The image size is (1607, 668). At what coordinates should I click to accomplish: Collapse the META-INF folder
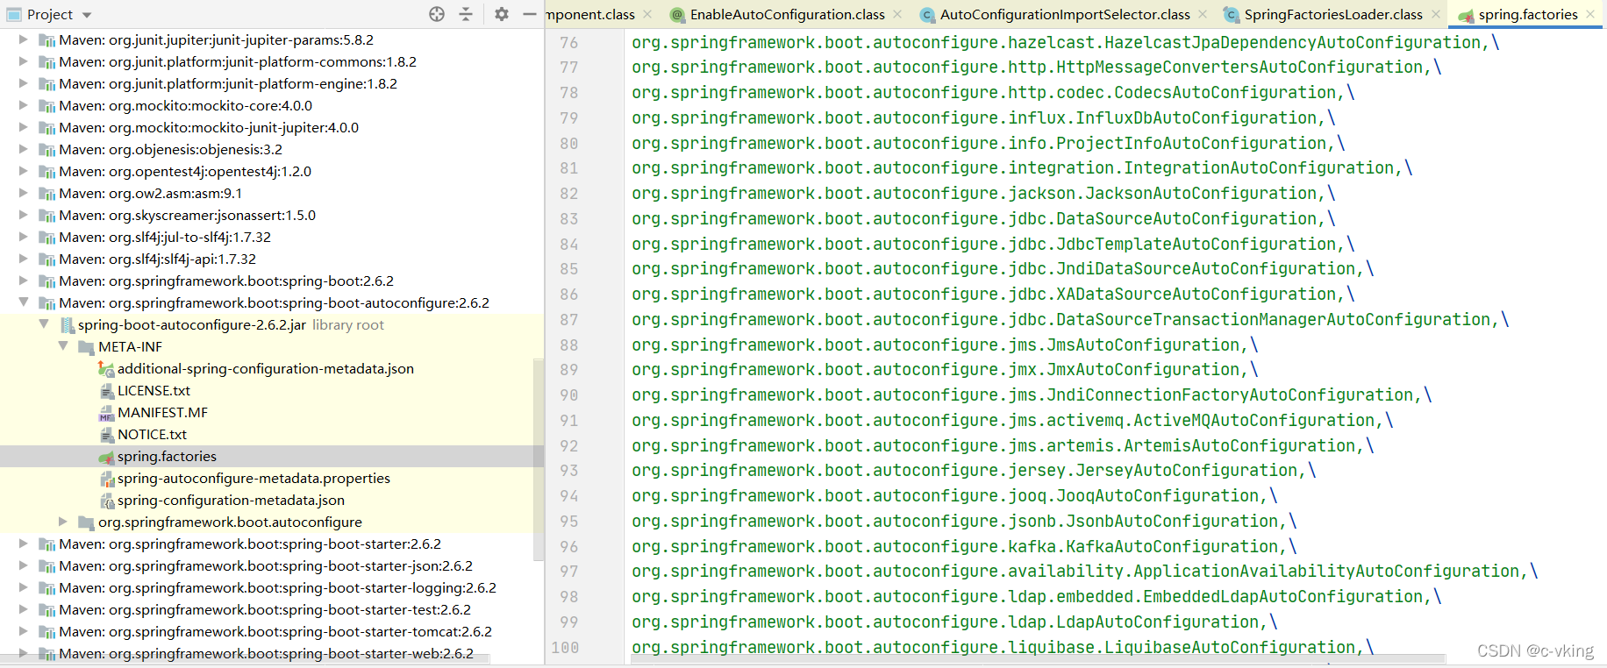63,346
